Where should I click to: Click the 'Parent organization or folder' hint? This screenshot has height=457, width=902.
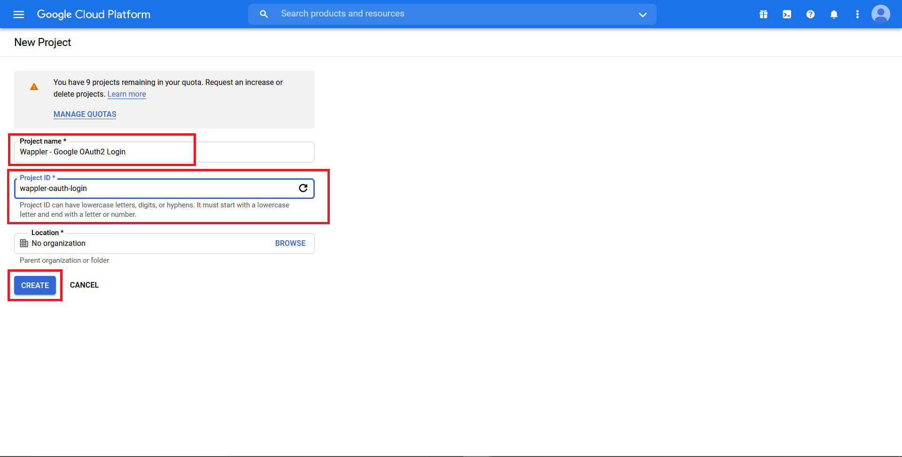click(64, 260)
